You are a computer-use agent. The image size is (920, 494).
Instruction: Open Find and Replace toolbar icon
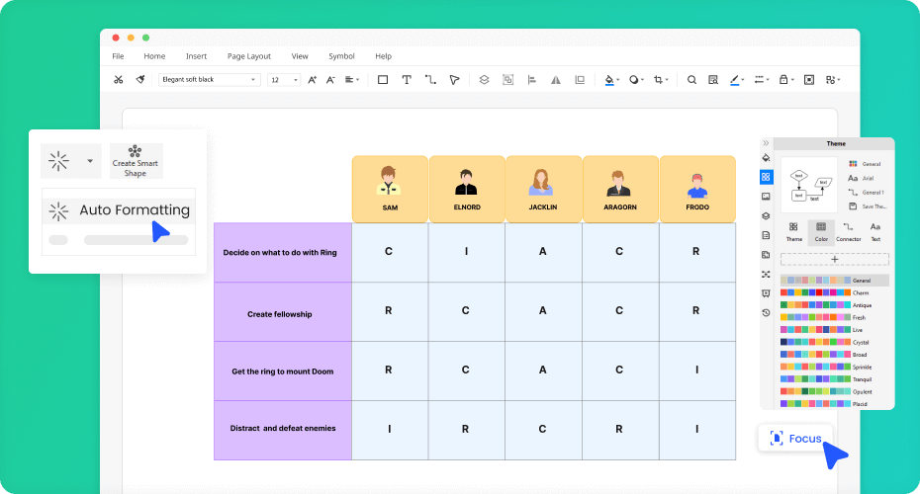(713, 80)
